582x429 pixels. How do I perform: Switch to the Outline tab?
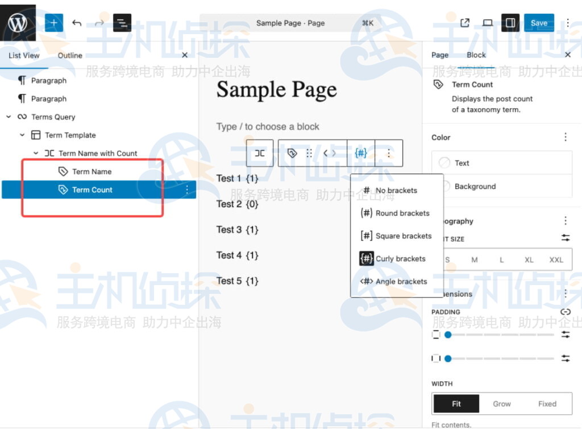point(70,55)
